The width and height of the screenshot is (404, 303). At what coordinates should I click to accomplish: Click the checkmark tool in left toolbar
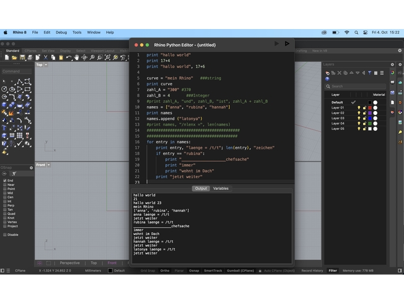click(20, 143)
